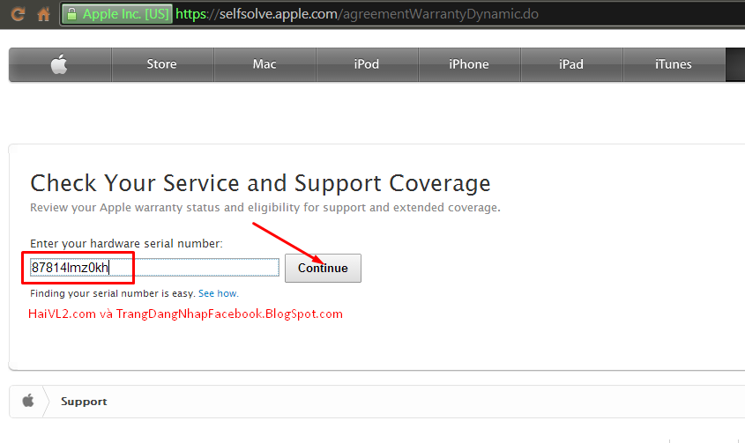The height and width of the screenshot is (443, 745).
Task: Click the 'Enter your hardware serial number:' label
Action: pos(126,244)
